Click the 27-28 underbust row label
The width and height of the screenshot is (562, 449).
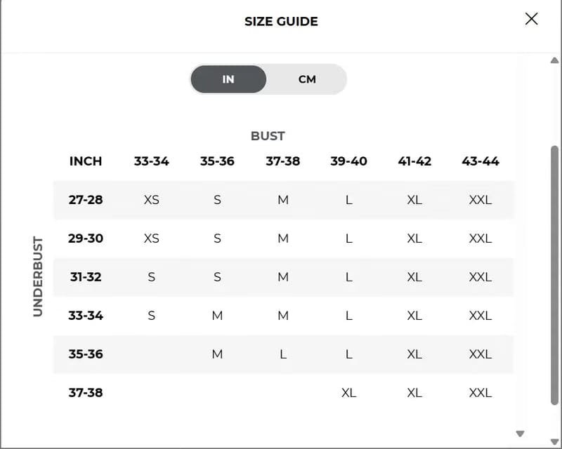(x=86, y=200)
